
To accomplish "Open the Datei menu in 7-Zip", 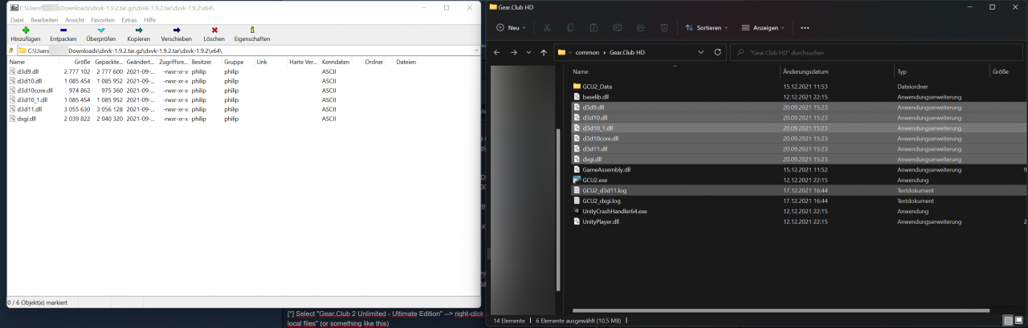I will click(17, 19).
